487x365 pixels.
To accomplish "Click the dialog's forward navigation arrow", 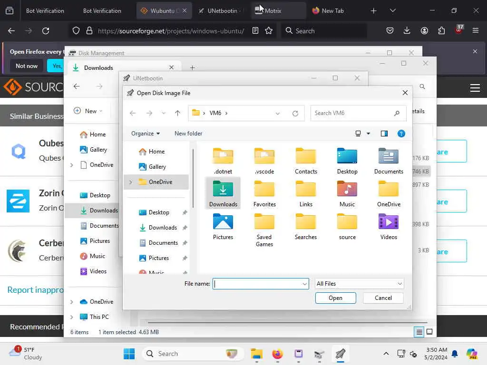I will 149,113.
